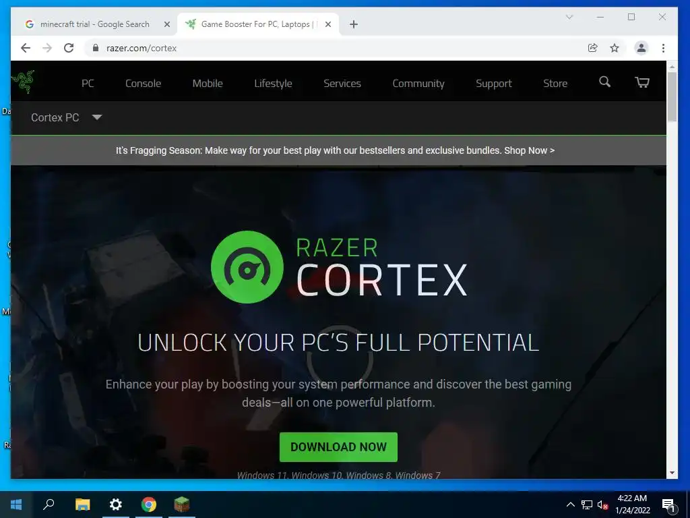Click the share this page icon
Image resolution: width=690 pixels, height=518 pixels.
(593, 48)
